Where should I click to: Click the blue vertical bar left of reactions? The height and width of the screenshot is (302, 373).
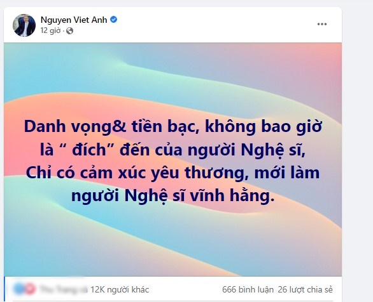[4, 289]
